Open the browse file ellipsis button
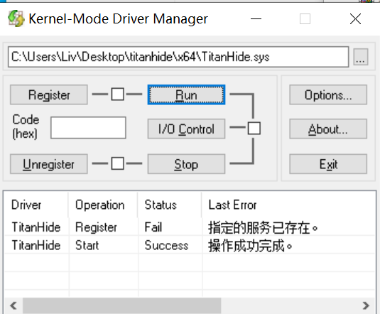Screen dimensions: 380x314 pos(361,57)
